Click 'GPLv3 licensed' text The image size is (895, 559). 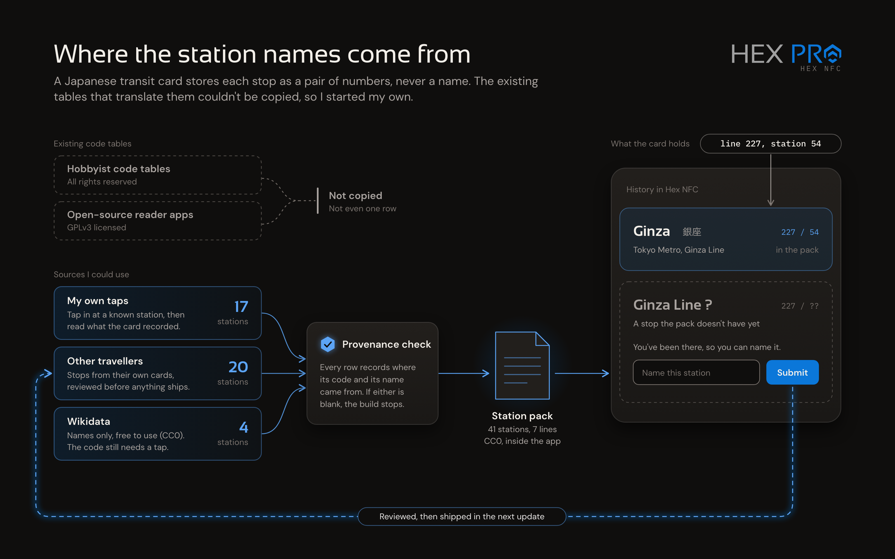(x=96, y=227)
